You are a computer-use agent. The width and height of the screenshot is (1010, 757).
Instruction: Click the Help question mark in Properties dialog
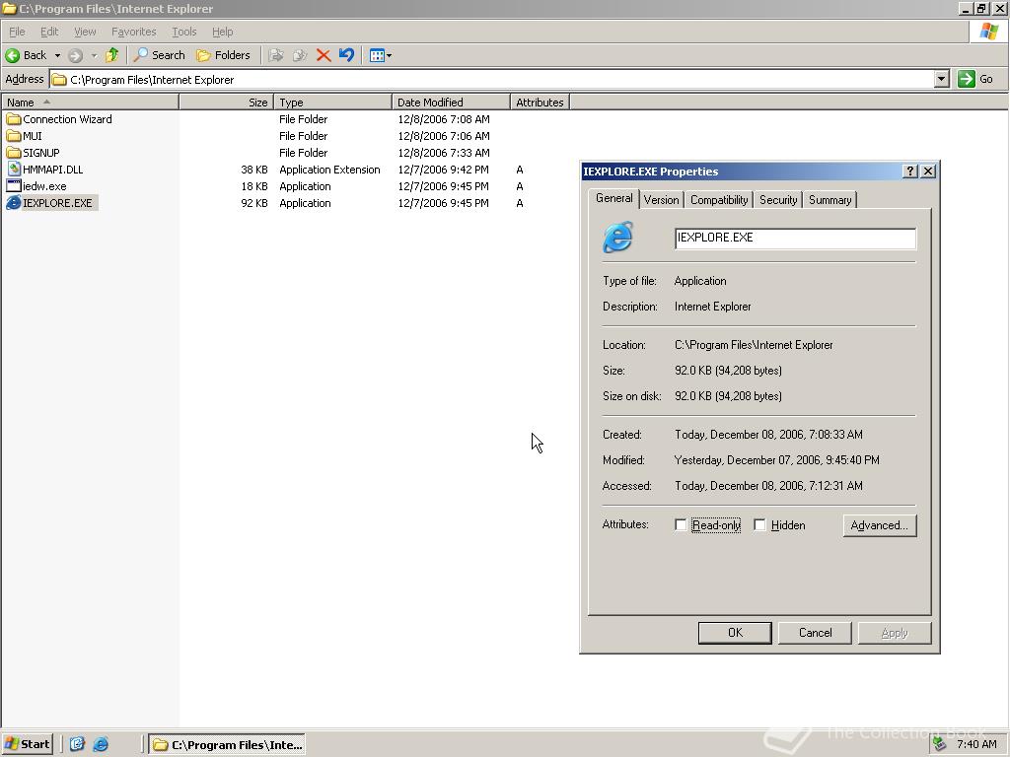(x=909, y=172)
